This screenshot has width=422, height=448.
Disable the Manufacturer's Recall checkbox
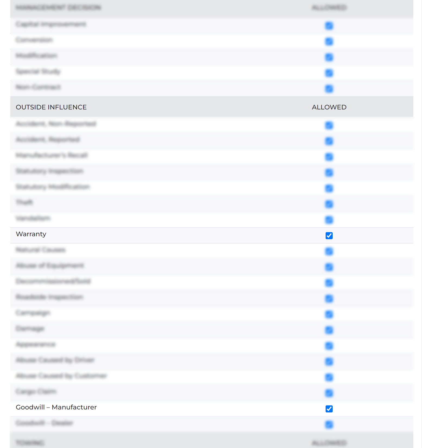click(x=329, y=157)
